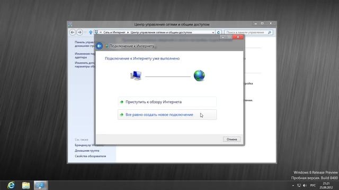Minimize the Центр управления сетями window

[255, 23]
